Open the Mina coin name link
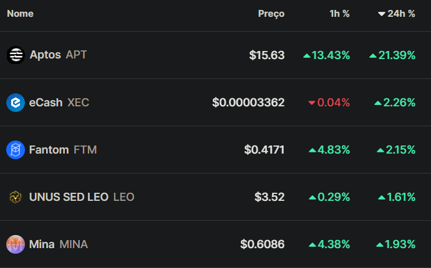Viewport: 431px width, 268px height. point(42,244)
